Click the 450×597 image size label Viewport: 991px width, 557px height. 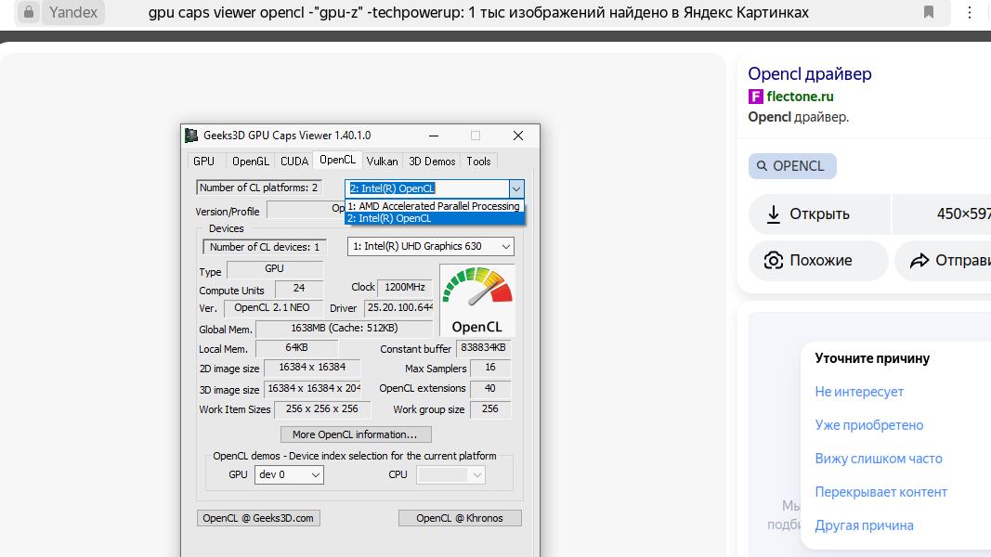[x=963, y=214]
